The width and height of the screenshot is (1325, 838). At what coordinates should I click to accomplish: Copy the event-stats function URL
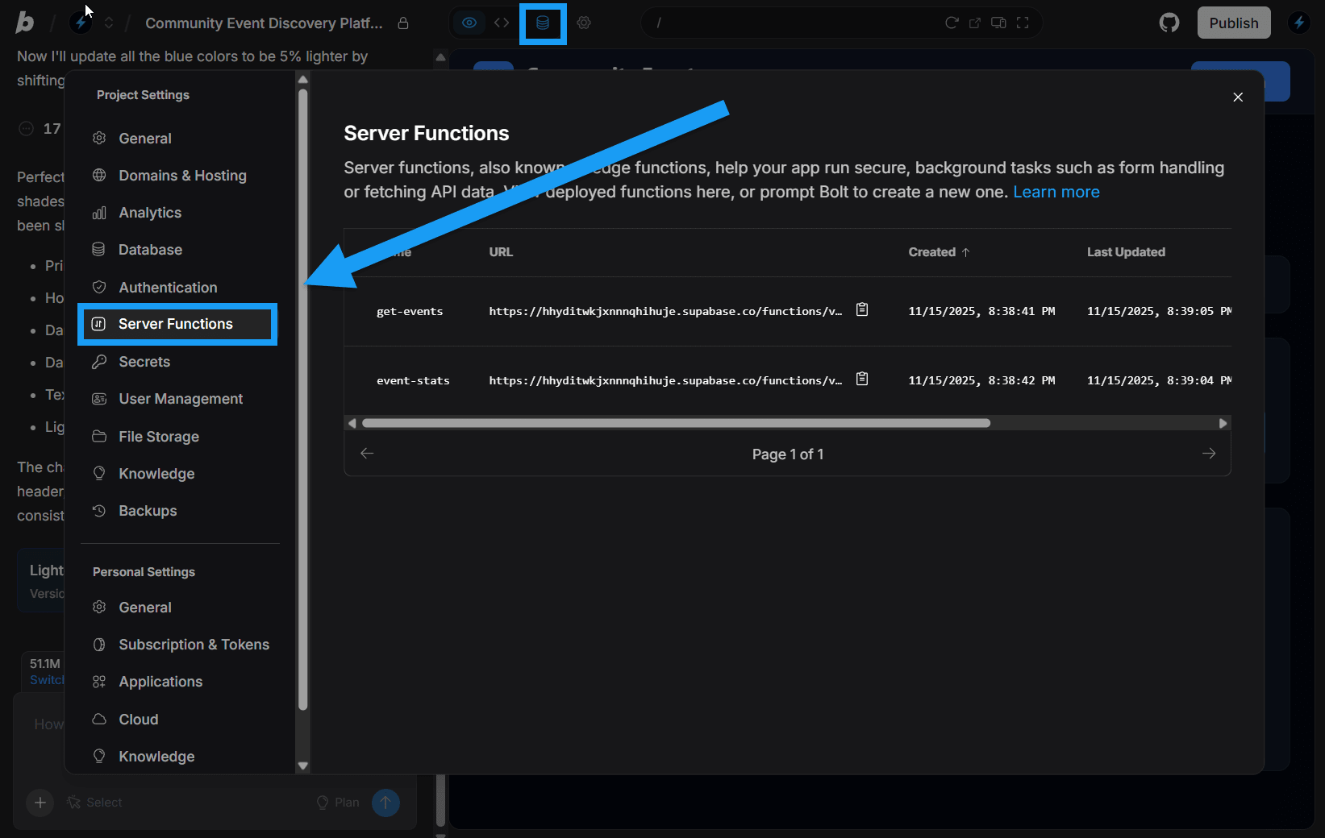pos(862,379)
